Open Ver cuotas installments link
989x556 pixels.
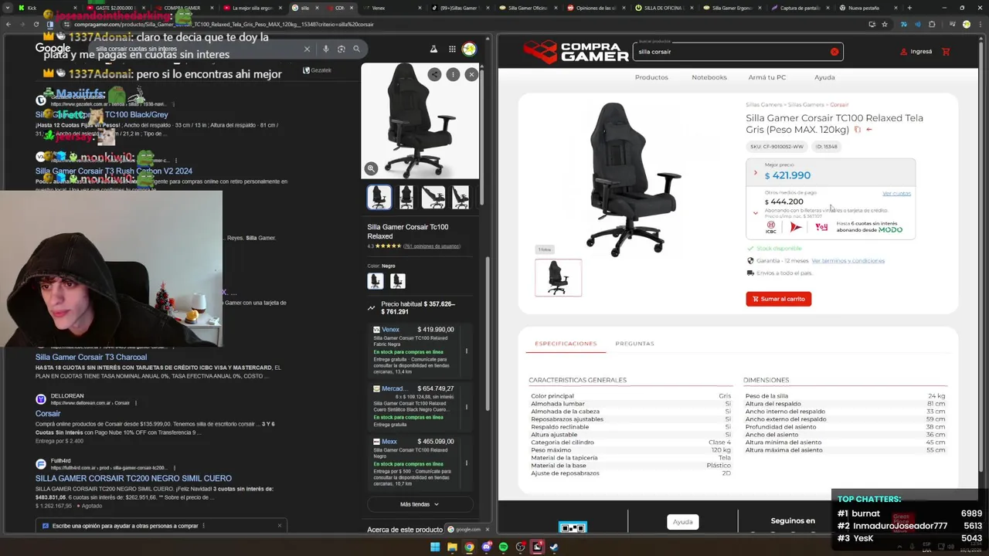[x=896, y=194]
